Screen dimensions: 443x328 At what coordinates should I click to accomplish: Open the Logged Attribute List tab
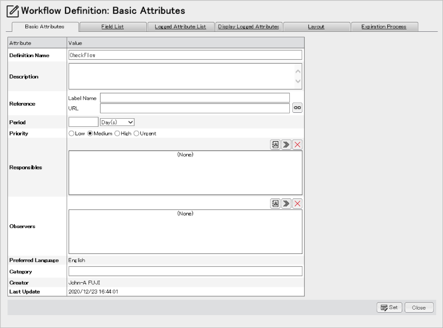tap(180, 27)
